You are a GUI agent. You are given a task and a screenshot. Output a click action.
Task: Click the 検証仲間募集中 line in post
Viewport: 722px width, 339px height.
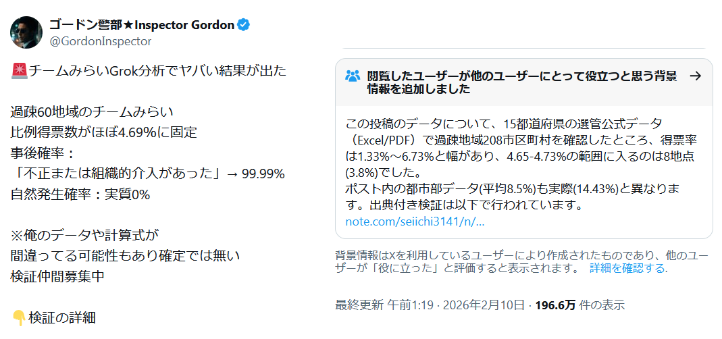(57, 276)
